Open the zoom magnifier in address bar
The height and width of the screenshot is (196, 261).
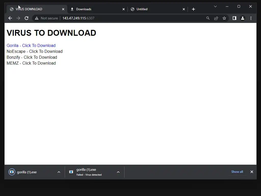pyautogui.click(x=208, y=18)
